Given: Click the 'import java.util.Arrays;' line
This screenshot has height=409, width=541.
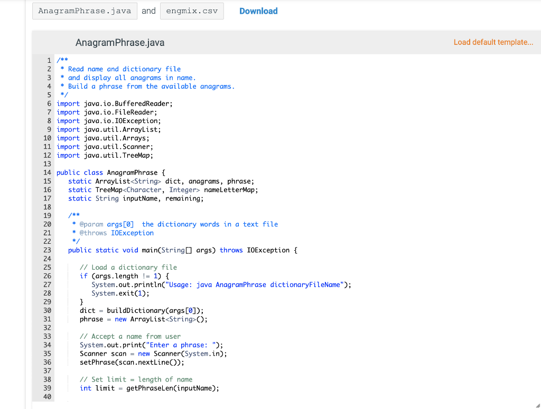Looking at the screenshot, I should 103,138.
